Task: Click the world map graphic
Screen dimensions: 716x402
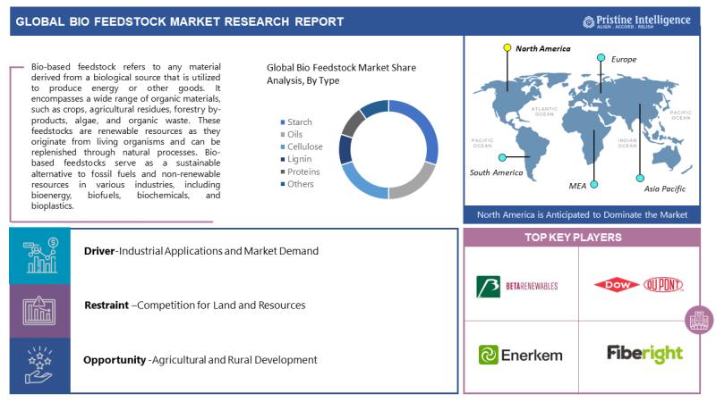Action: (x=583, y=125)
